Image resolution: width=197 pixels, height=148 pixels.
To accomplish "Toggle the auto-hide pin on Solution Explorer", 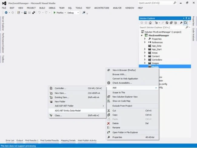I will coord(186,18).
